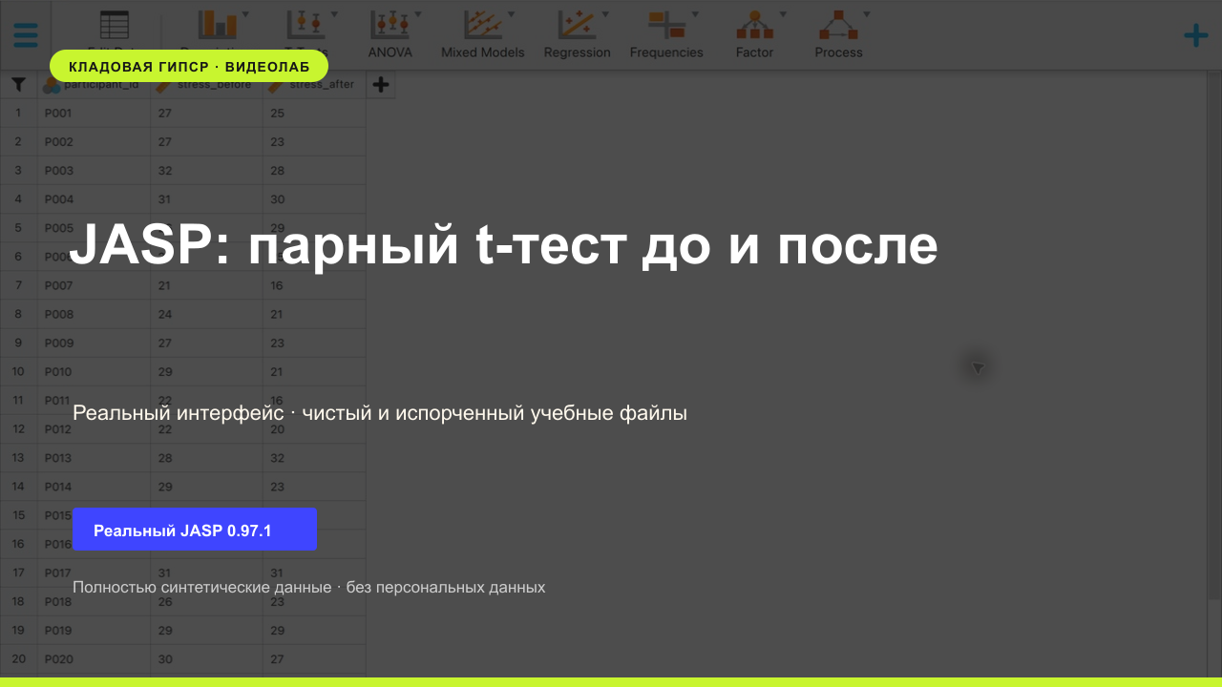Image resolution: width=1222 pixels, height=687 pixels.
Task: Open the Edit Data table icon
Action: click(x=114, y=33)
